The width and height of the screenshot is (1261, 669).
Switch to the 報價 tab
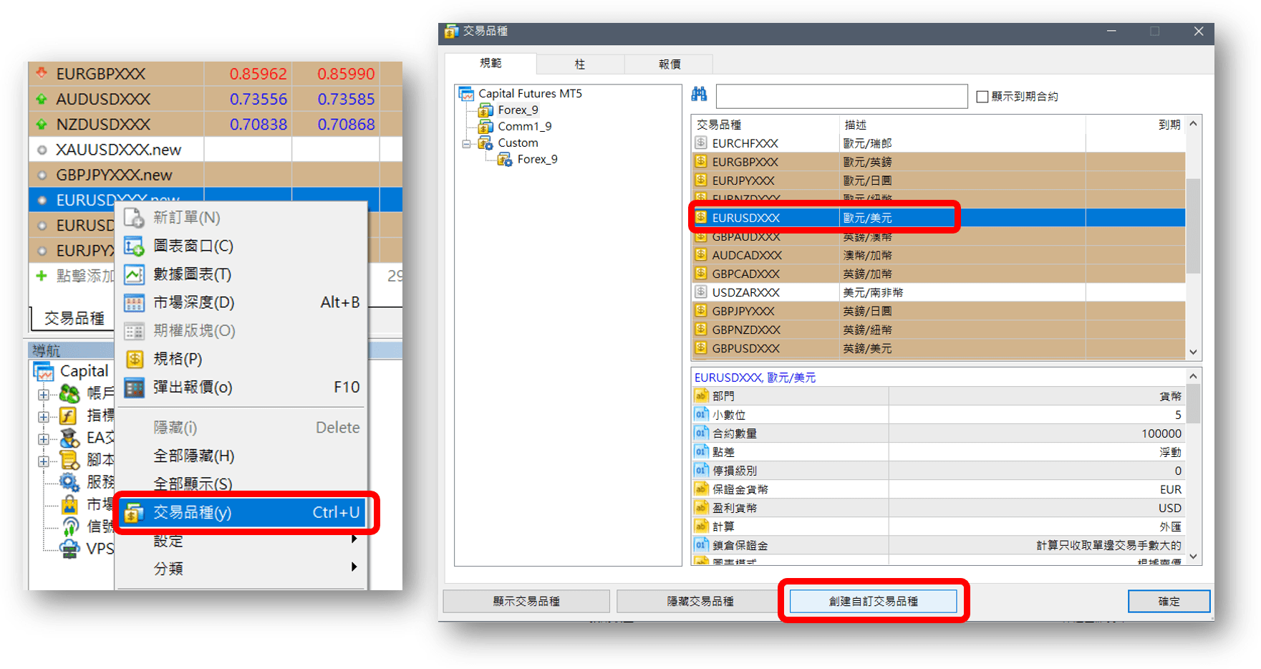tap(669, 64)
